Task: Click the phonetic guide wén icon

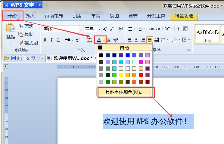Action: [115, 40]
